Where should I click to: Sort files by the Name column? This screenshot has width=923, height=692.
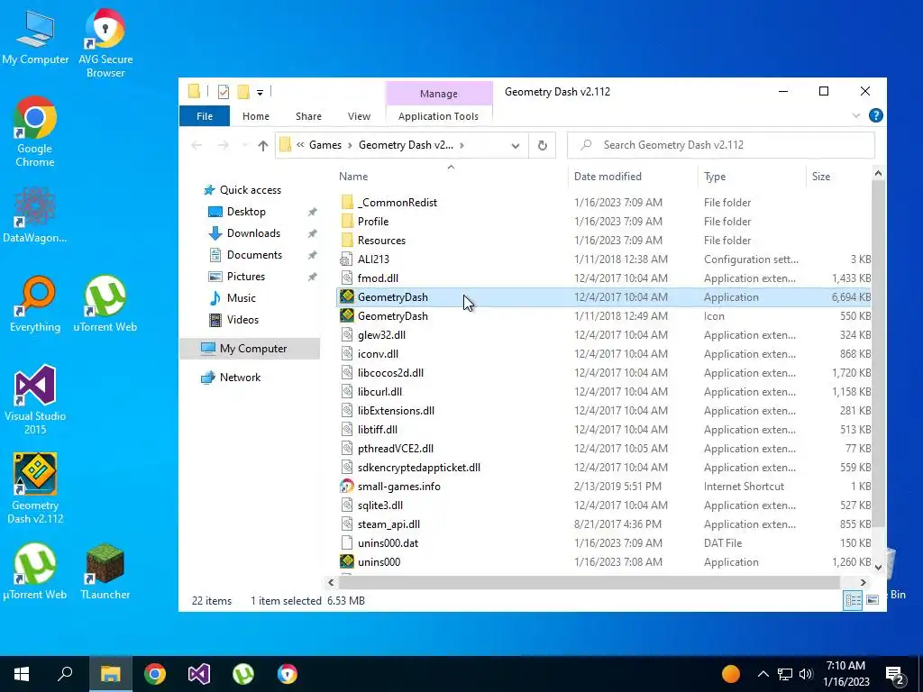tap(451, 177)
